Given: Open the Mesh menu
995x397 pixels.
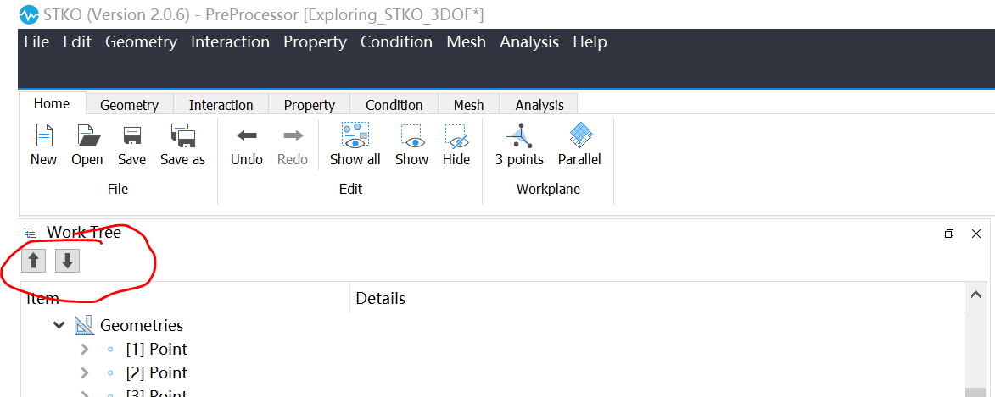Looking at the screenshot, I should pos(466,41).
